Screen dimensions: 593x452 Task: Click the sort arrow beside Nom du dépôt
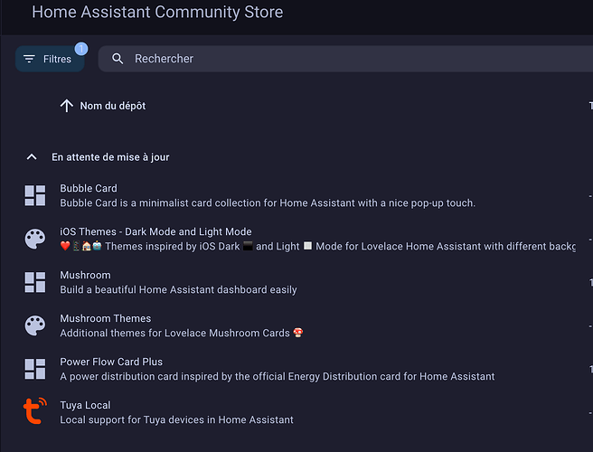[67, 106]
